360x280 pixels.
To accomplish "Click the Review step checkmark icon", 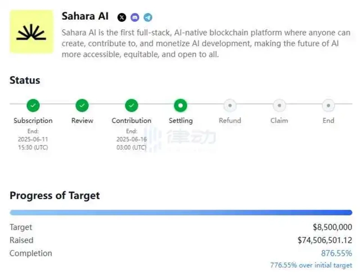I will (82, 106).
